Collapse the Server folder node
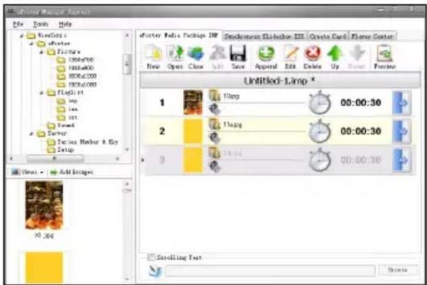 (x=32, y=133)
